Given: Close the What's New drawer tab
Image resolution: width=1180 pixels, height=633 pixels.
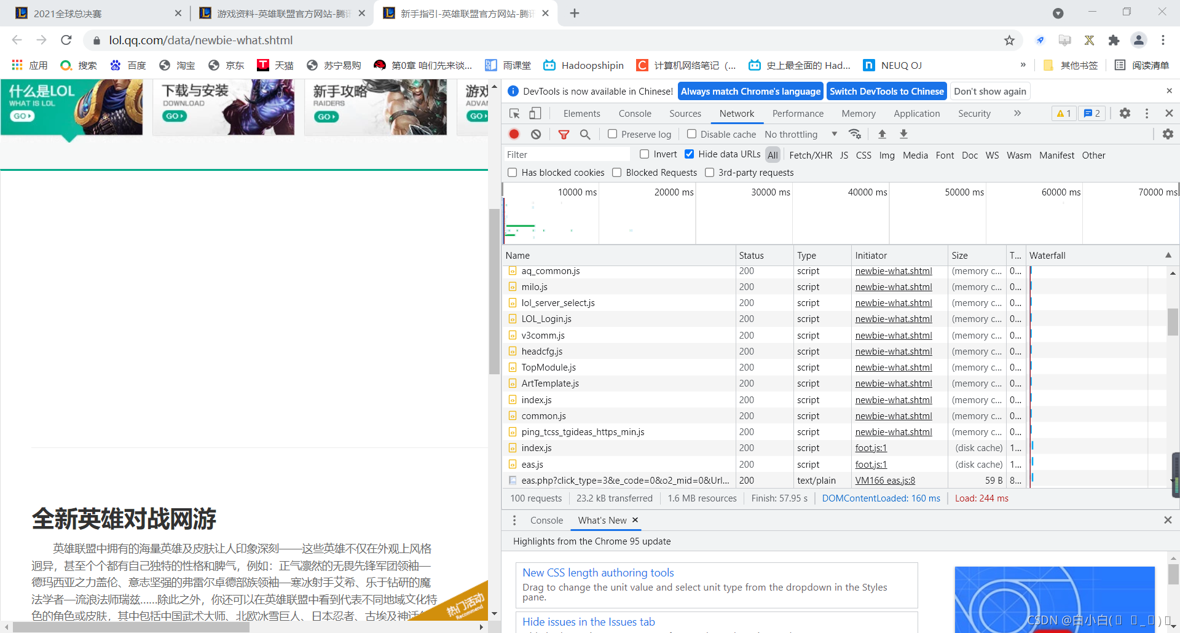Looking at the screenshot, I should 635,520.
